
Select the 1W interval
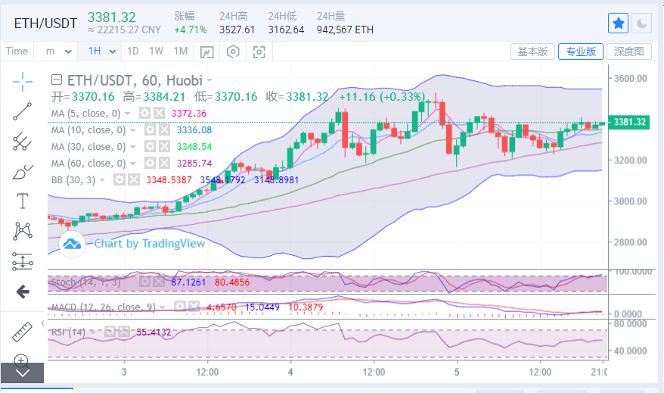pos(156,51)
